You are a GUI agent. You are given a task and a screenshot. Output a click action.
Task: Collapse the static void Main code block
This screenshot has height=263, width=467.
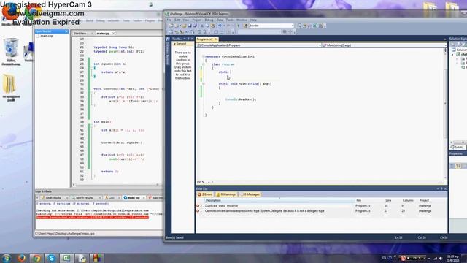[204, 84]
